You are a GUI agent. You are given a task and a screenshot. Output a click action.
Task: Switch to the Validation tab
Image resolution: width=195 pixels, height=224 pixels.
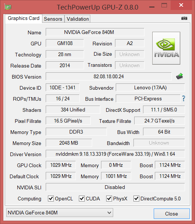[78, 19]
